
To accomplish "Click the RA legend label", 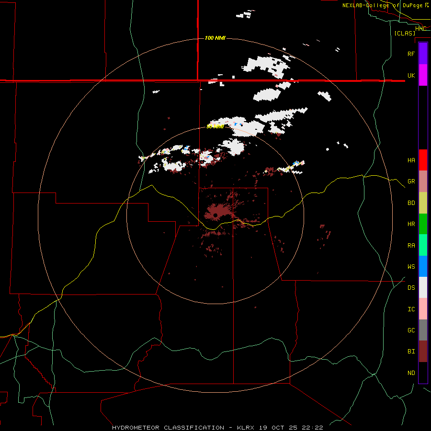I will tap(411, 246).
